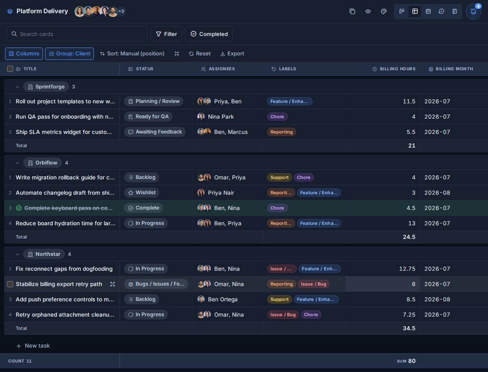The height and width of the screenshot is (372, 488).
Task: Expand the Stabilize billing export card icon
Action: click(x=112, y=284)
